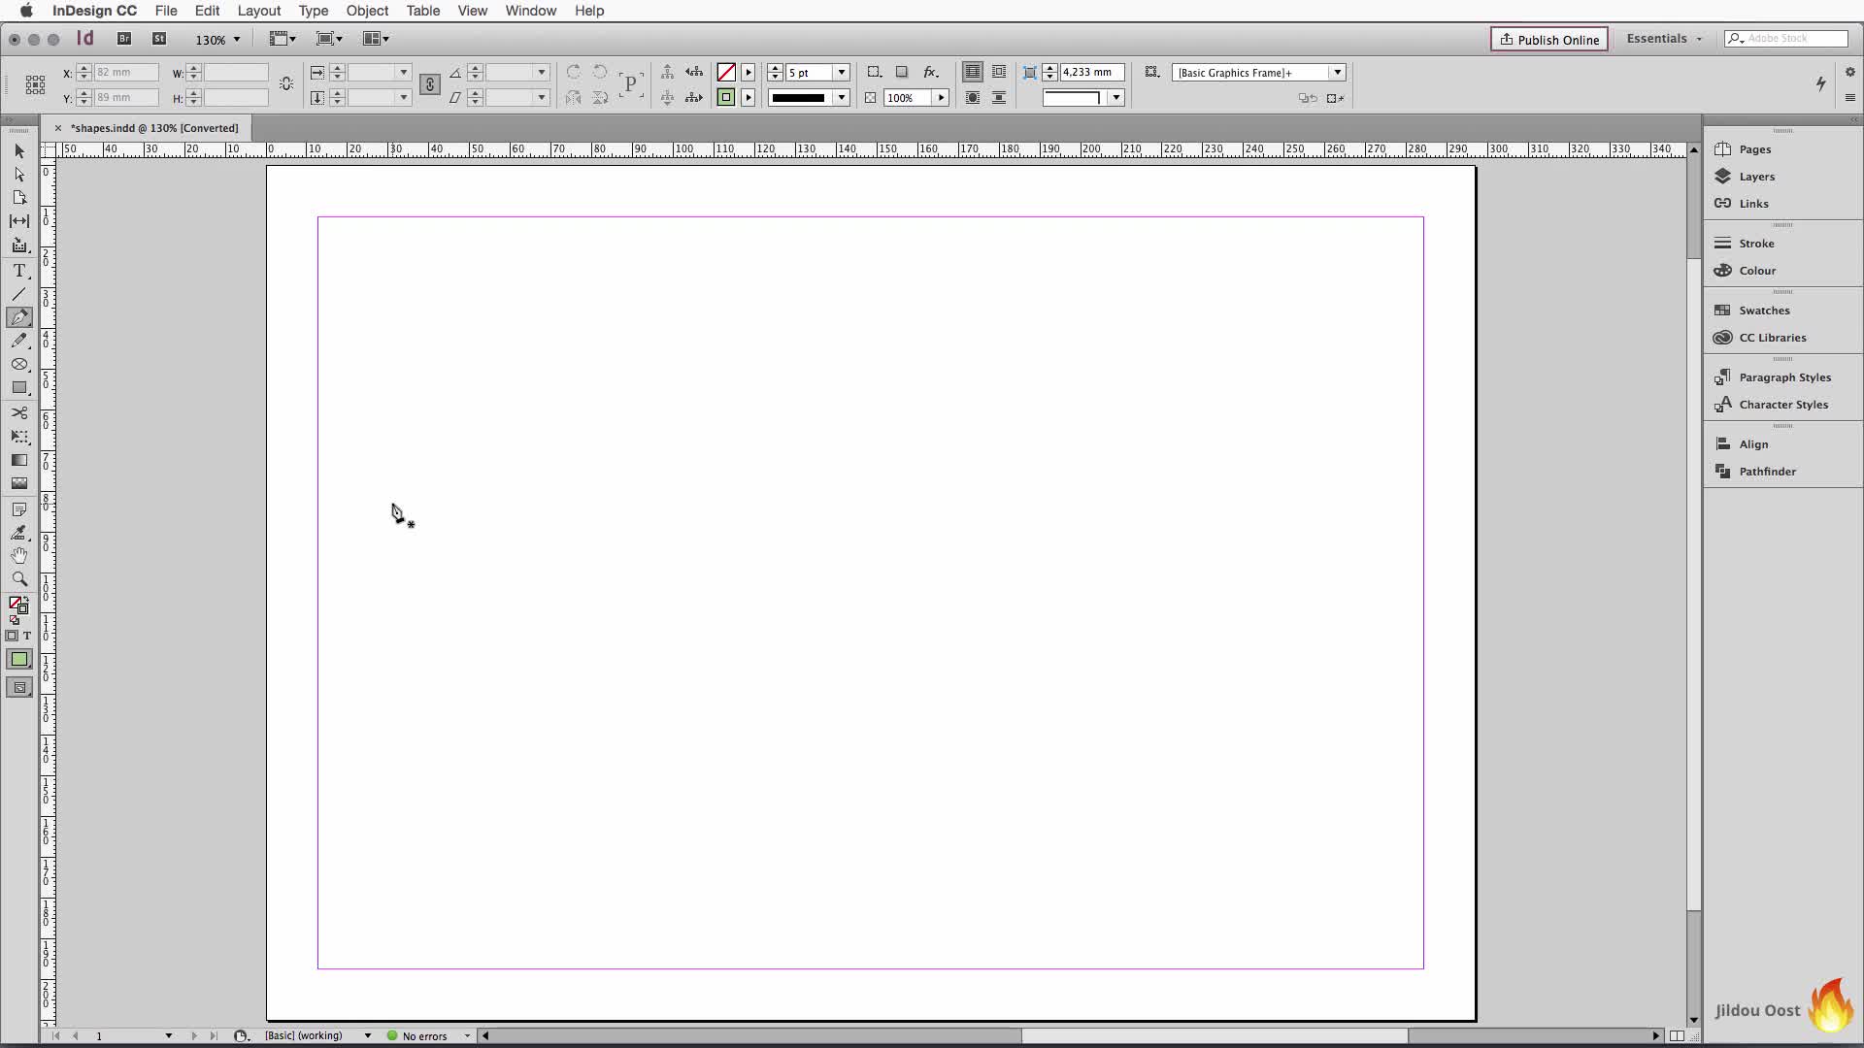This screenshot has width=1864, height=1048.
Task: Open the File menu
Action: [166, 11]
